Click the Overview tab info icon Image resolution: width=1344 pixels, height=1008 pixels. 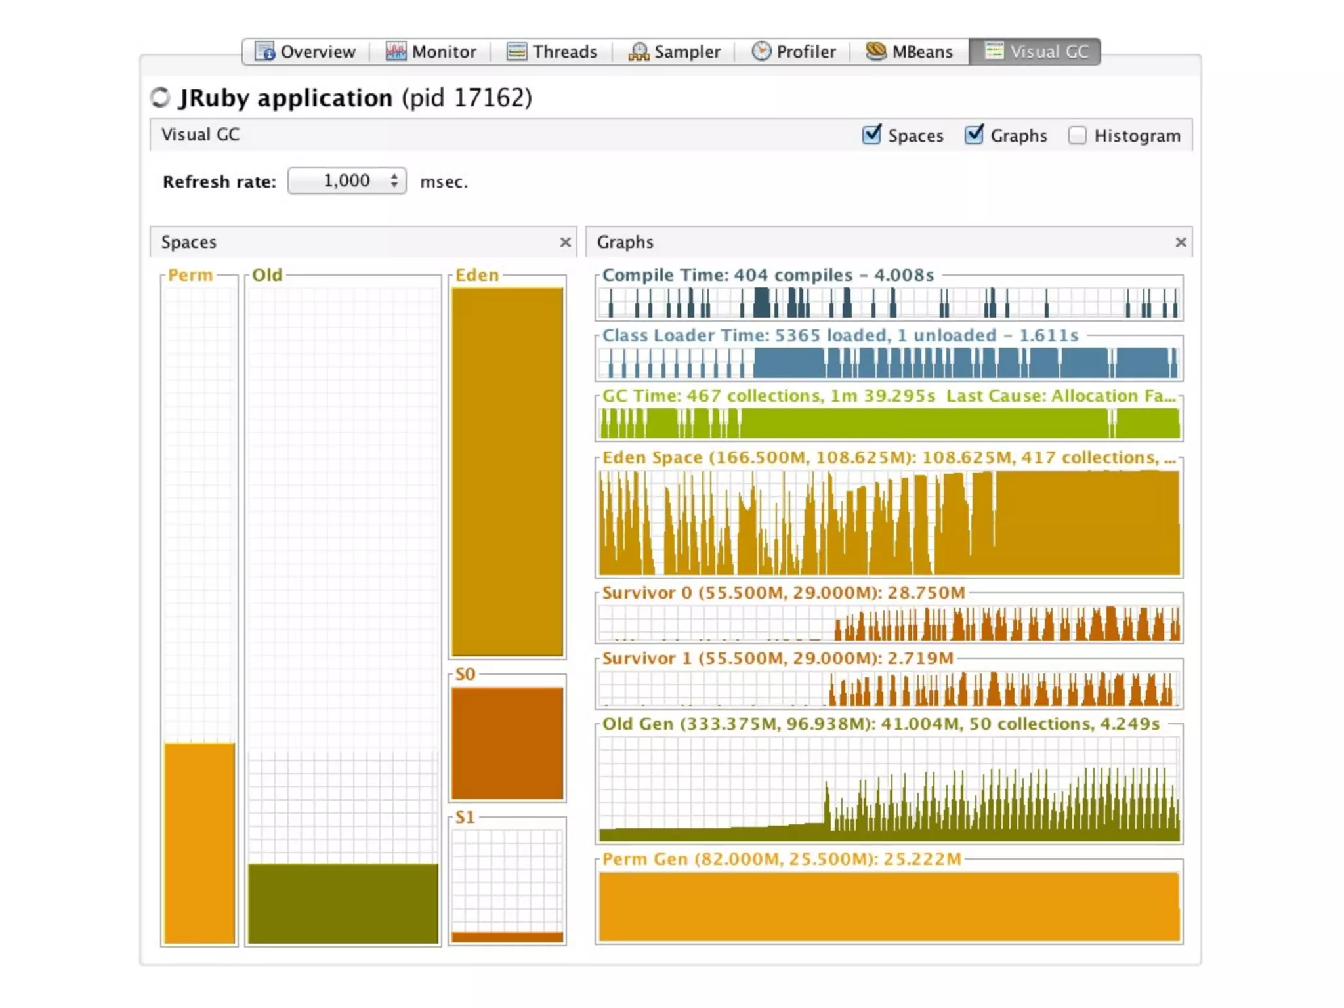click(x=264, y=51)
